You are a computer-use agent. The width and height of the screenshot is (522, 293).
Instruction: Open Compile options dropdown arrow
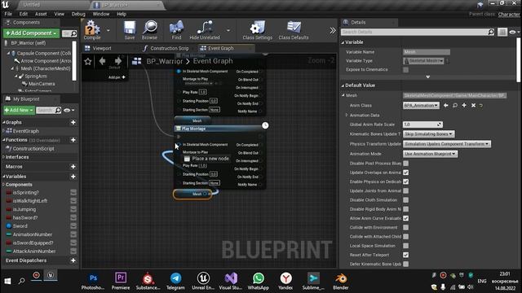[108, 30]
